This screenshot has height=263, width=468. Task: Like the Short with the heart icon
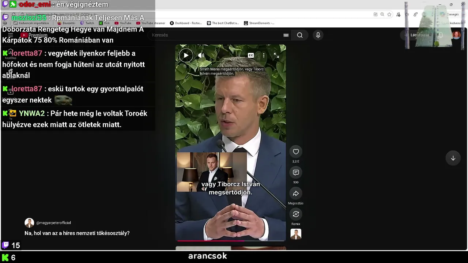(296, 152)
